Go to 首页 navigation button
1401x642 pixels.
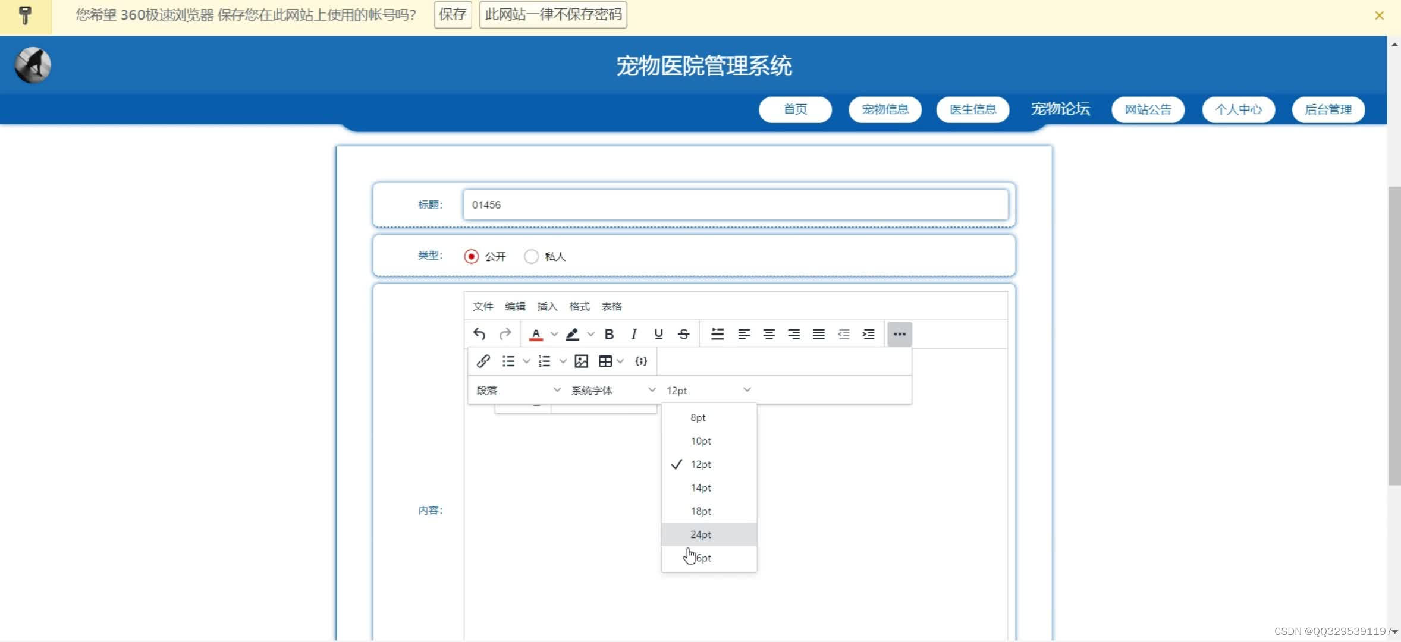tap(795, 109)
